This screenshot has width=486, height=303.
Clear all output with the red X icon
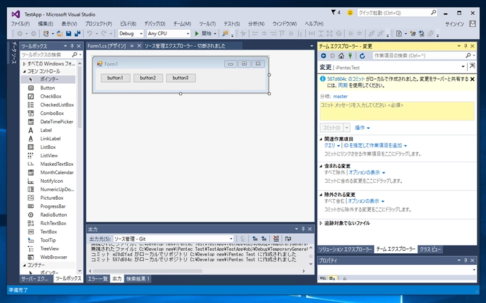(276, 239)
